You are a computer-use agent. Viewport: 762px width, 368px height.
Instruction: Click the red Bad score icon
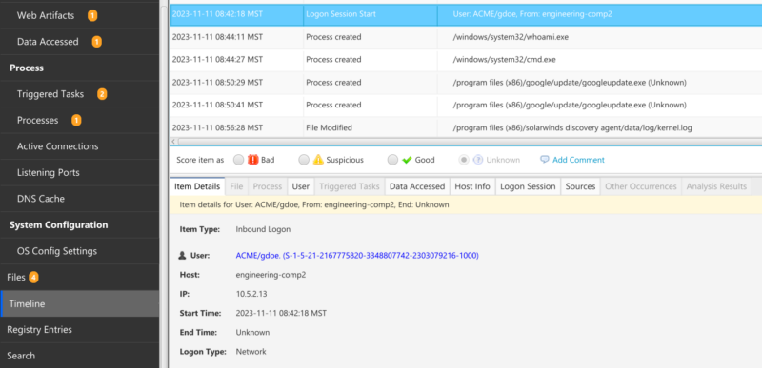pyautogui.click(x=252, y=160)
